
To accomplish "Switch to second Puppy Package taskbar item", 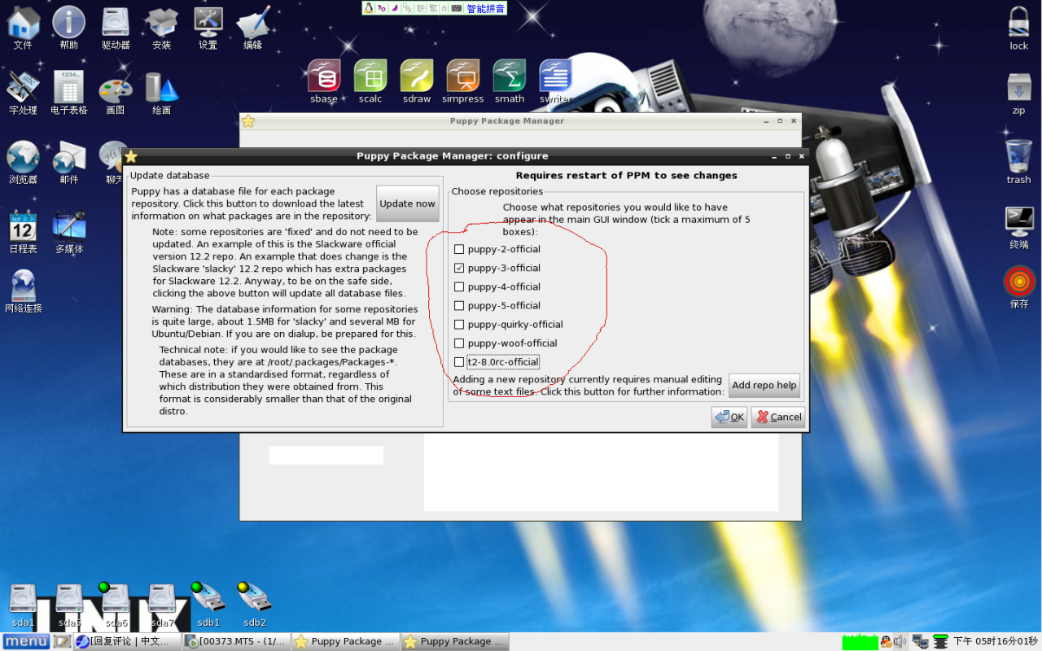I will (x=455, y=641).
